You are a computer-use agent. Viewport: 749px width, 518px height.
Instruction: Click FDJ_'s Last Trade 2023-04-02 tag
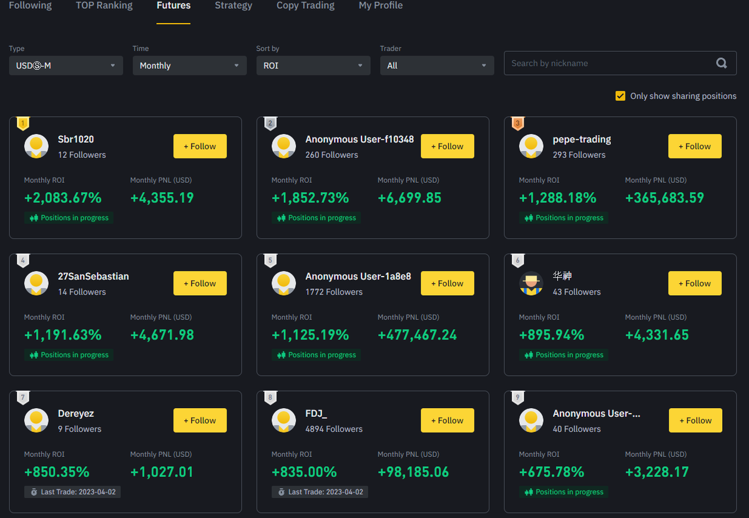[x=320, y=492]
